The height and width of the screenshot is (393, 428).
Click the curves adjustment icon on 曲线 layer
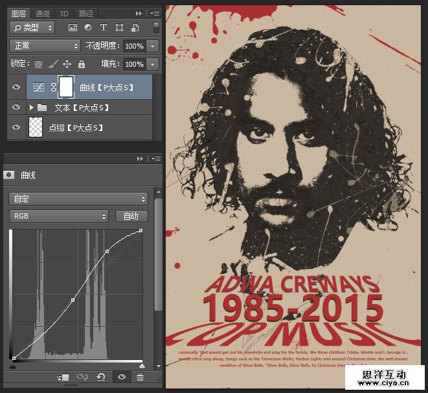tap(38, 87)
